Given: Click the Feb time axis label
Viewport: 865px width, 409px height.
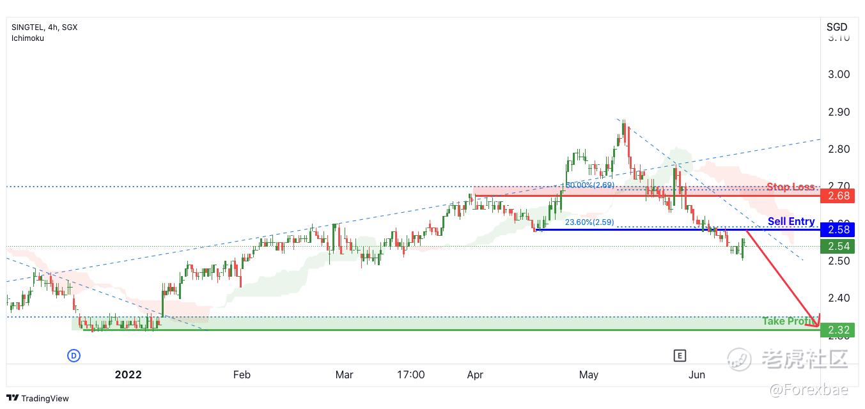Looking at the screenshot, I should point(242,374).
